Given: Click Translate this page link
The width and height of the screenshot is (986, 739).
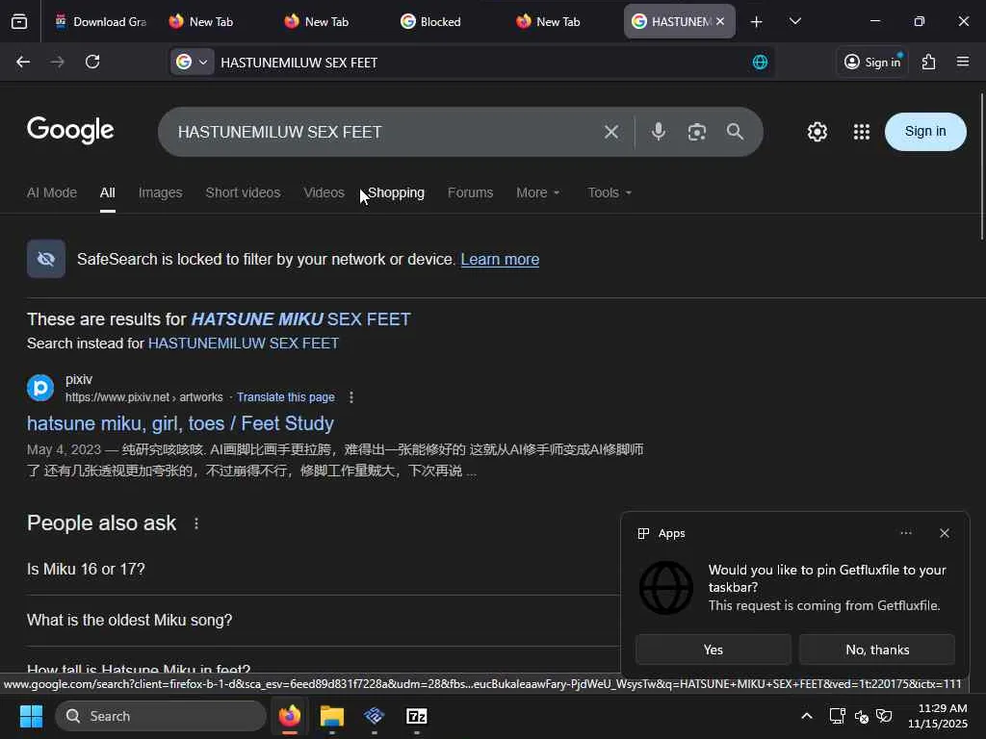Looking at the screenshot, I should [285, 397].
